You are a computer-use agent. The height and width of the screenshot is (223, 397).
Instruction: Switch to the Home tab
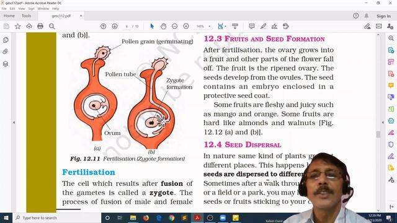tap(9, 15)
